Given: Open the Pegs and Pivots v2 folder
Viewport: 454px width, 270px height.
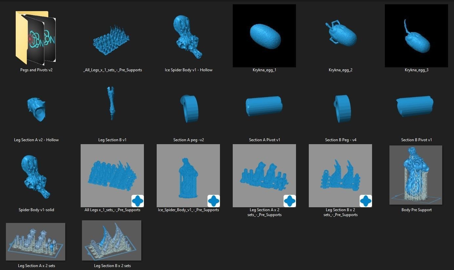Looking at the screenshot, I should pyautogui.click(x=36, y=38).
